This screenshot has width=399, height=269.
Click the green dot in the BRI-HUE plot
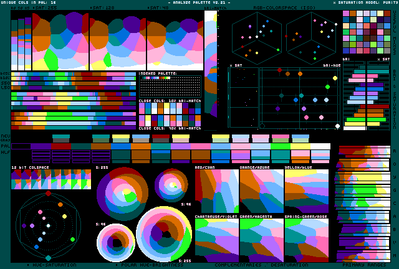[327, 87]
